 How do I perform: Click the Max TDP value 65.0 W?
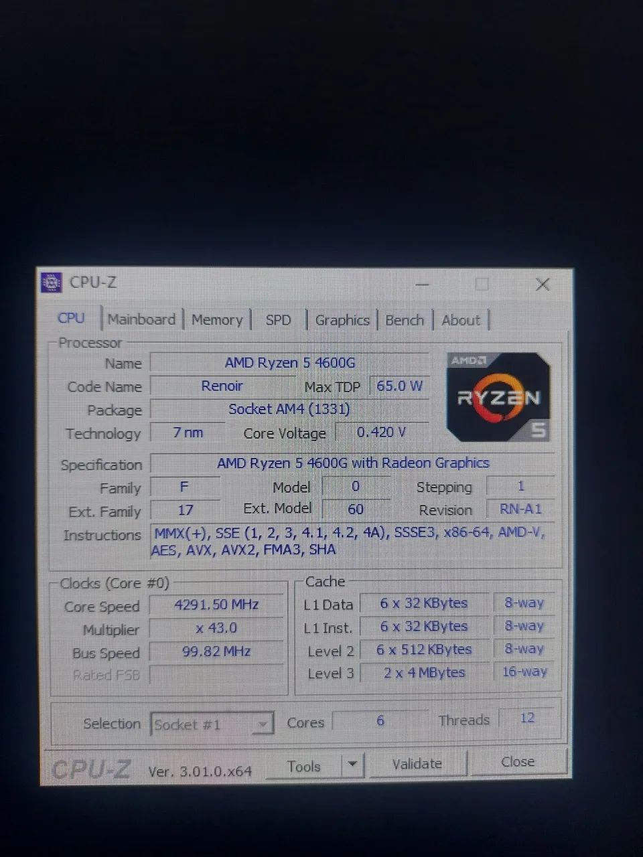[x=399, y=386]
